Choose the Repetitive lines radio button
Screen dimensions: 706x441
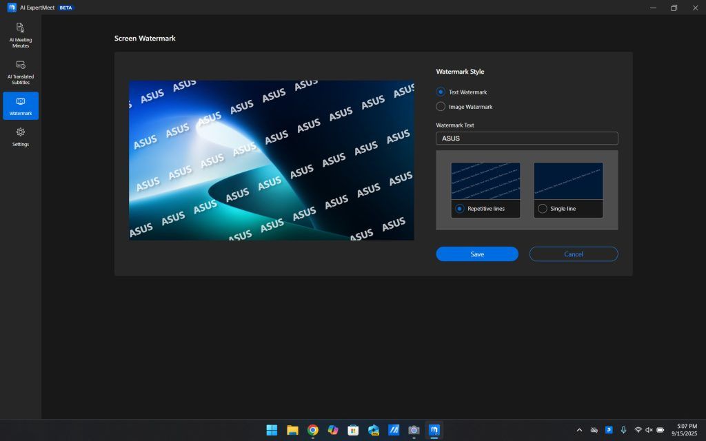460,209
